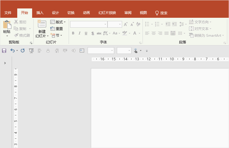Open the 剪贴板 dialog launcher

[x=31, y=43]
